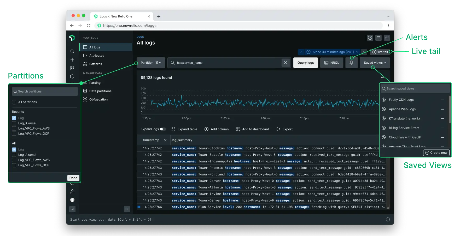The width and height of the screenshot is (460, 236).
Task: Open Data partitions under Manage Data
Action: click(x=100, y=91)
